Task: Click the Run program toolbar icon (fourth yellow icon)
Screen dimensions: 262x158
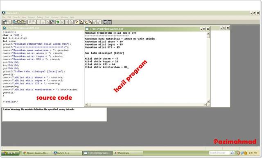Action: pos(90,22)
